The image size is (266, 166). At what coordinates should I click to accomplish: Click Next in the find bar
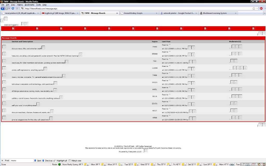click(37, 161)
